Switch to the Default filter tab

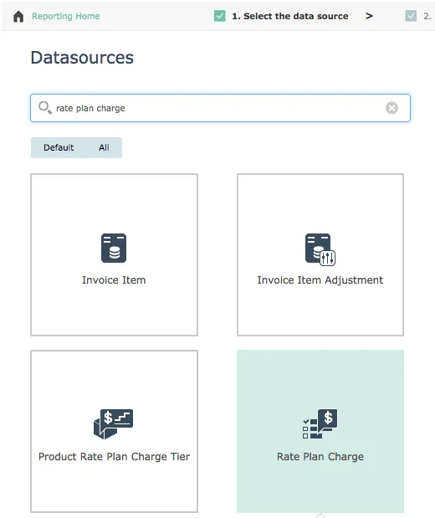pyautogui.click(x=59, y=147)
